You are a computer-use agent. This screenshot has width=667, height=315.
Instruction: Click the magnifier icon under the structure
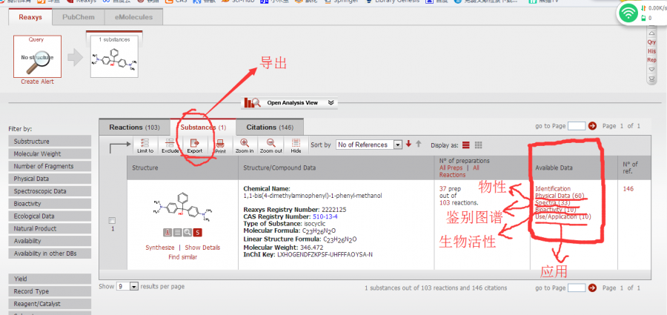(188, 233)
